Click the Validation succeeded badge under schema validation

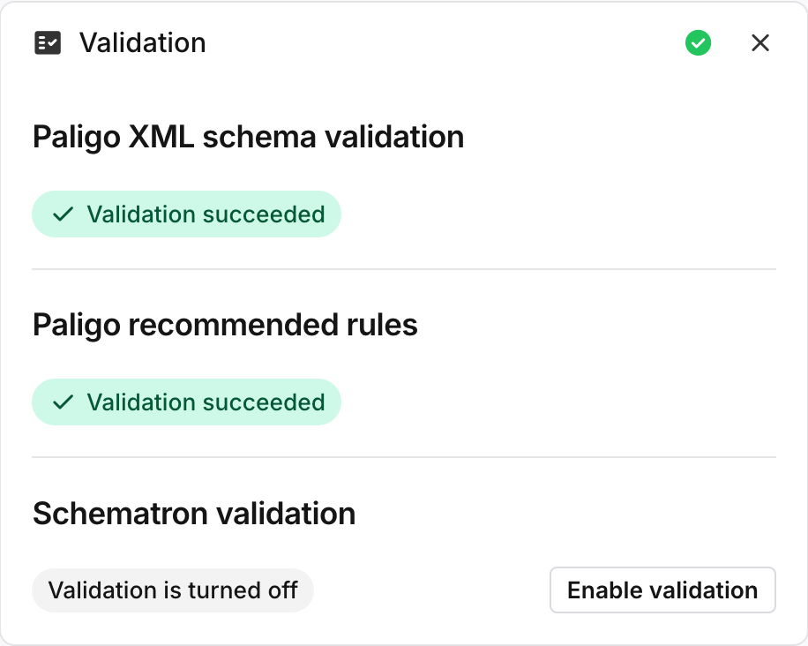tap(186, 214)
